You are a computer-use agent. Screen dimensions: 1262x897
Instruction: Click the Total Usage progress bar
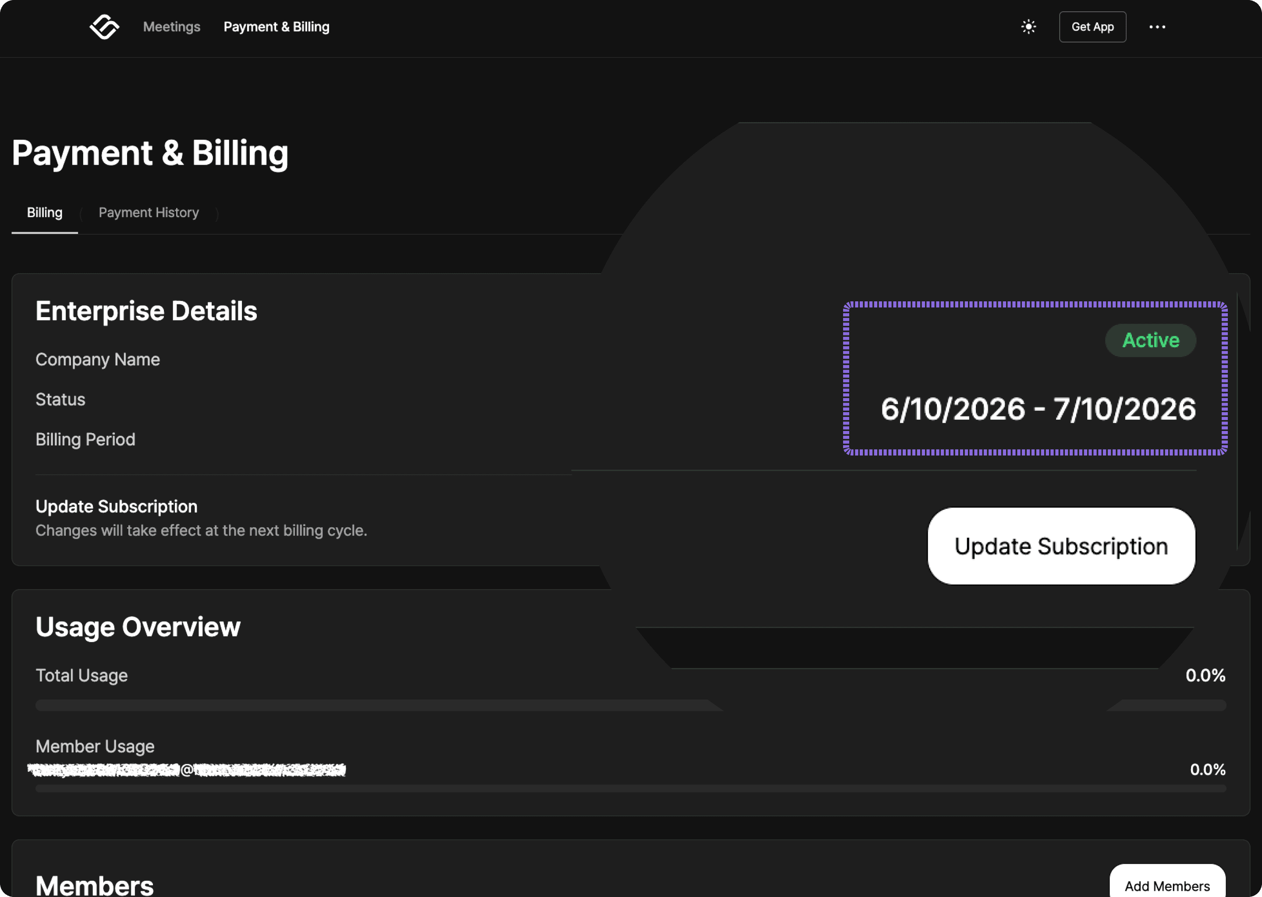(x=631, y=705)
